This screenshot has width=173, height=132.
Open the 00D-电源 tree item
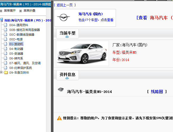pyautogui.click(x=16, y=39)
